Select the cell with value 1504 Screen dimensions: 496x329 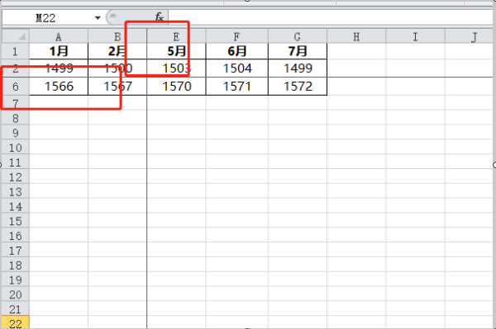237,68
